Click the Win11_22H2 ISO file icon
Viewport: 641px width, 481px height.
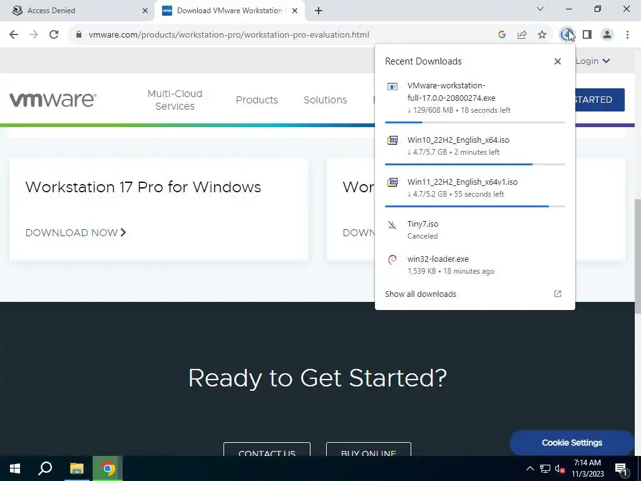tap(392, 182)
